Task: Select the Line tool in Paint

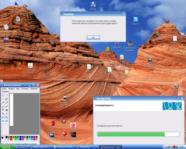Action: [3, 114]
